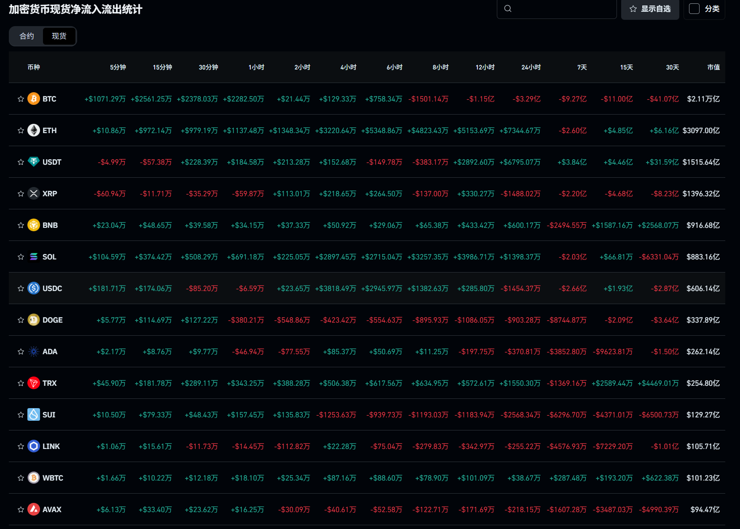740x529 pixels.
Task: Click the BTC coin logo icon
Action: point(34,99)
